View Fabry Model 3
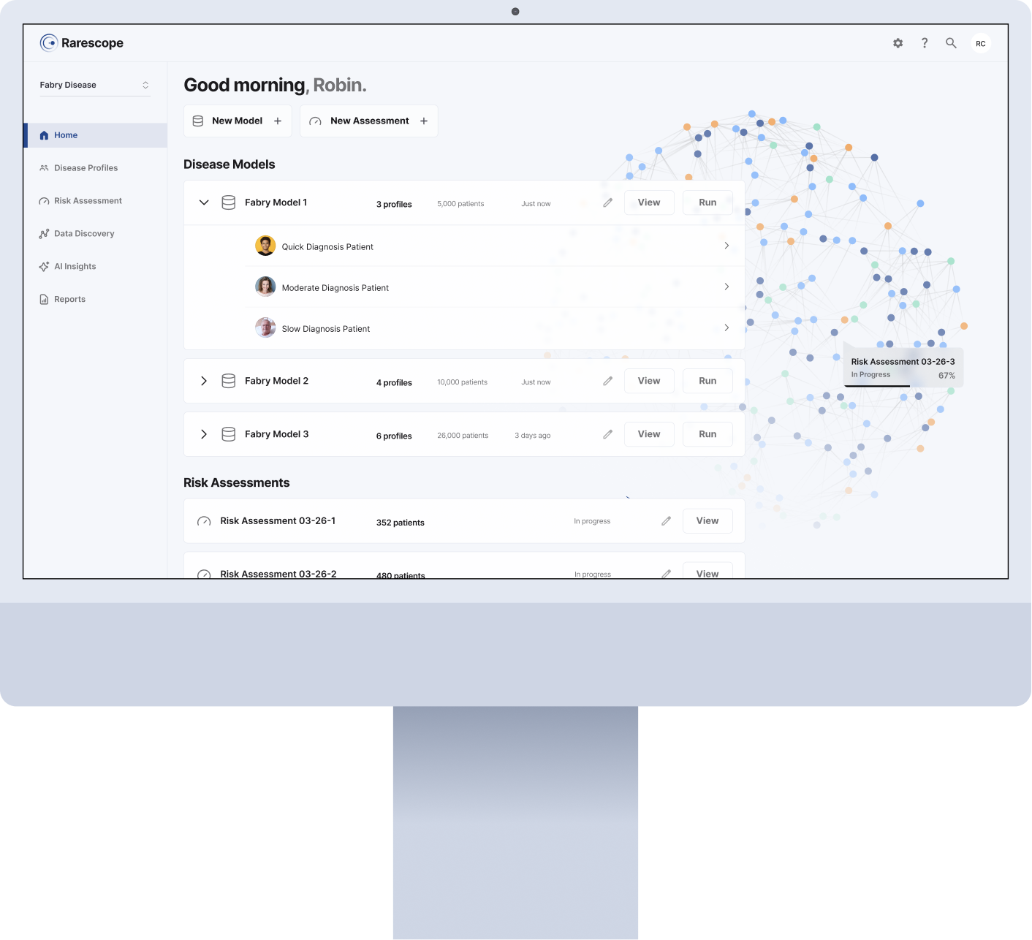Image resolution: width=1032 pixels, height=940 pixels. tap(649, 434)
